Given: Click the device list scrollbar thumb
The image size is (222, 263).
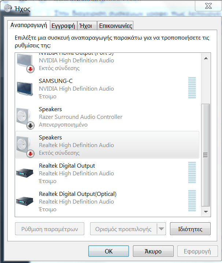Looking at the screenshot, I should click(206, 155).
